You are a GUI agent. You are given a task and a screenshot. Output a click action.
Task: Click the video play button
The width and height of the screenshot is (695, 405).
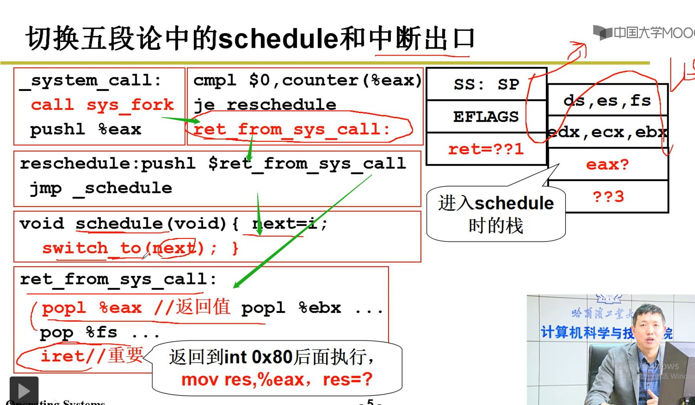(x=24, y=390)
